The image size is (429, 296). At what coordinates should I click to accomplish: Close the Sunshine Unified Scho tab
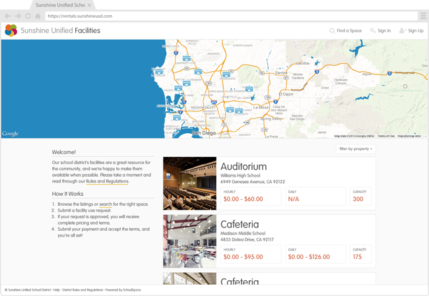click(89, 5)
